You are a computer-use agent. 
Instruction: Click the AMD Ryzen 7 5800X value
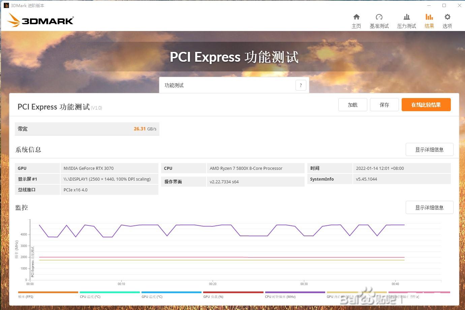tap(246, 168)
